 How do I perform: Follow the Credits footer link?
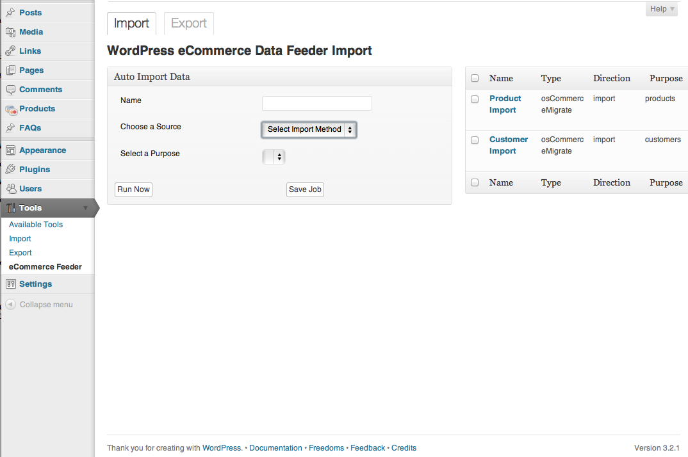[404, 448]
